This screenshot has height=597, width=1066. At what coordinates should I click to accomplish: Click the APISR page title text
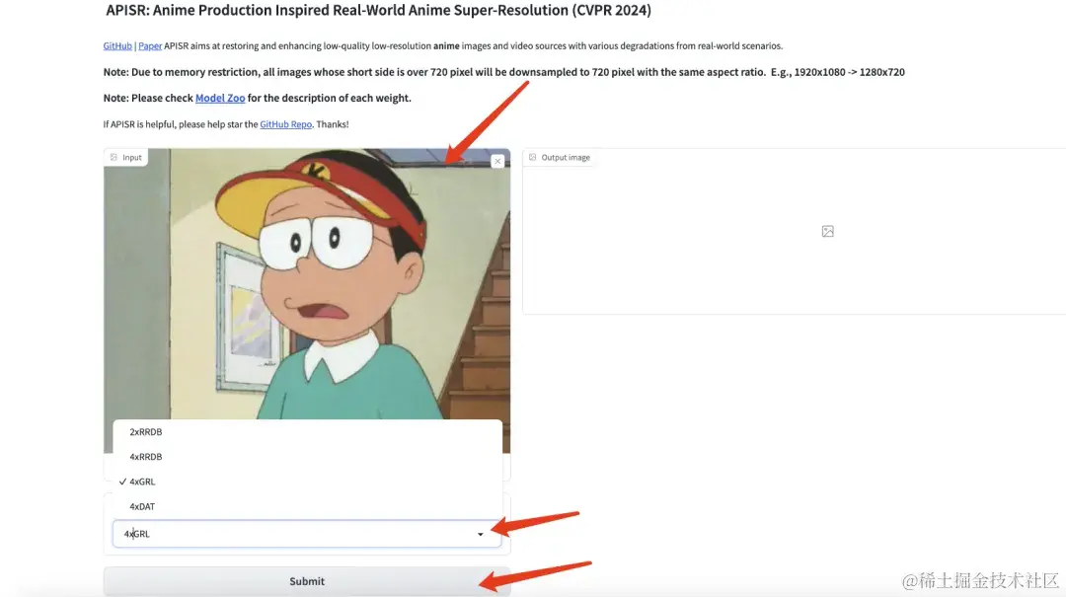pos(378,10)
